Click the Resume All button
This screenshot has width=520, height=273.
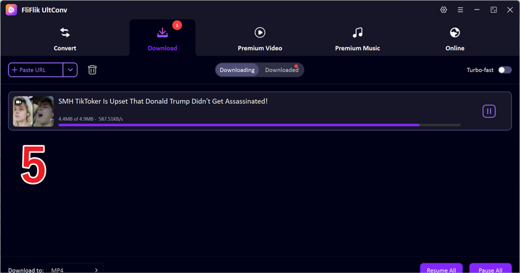pos(441,268)
